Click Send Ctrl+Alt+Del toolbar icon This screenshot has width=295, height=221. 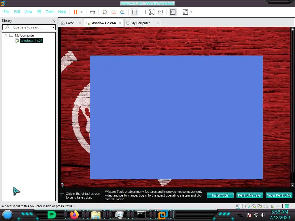(x=92, y=12)
